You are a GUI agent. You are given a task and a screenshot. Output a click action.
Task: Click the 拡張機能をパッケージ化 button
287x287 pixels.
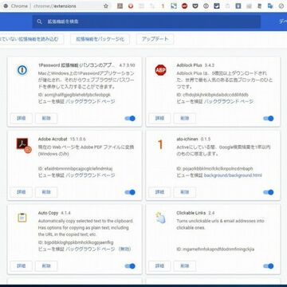click(x=100, y=39)
